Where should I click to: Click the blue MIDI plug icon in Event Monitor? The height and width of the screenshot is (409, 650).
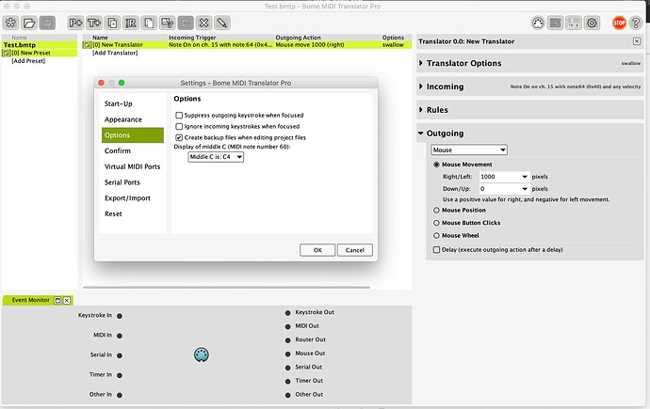(x=202, y=354)
